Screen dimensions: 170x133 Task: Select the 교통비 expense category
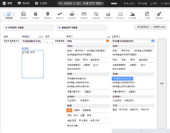click(77, 110)
